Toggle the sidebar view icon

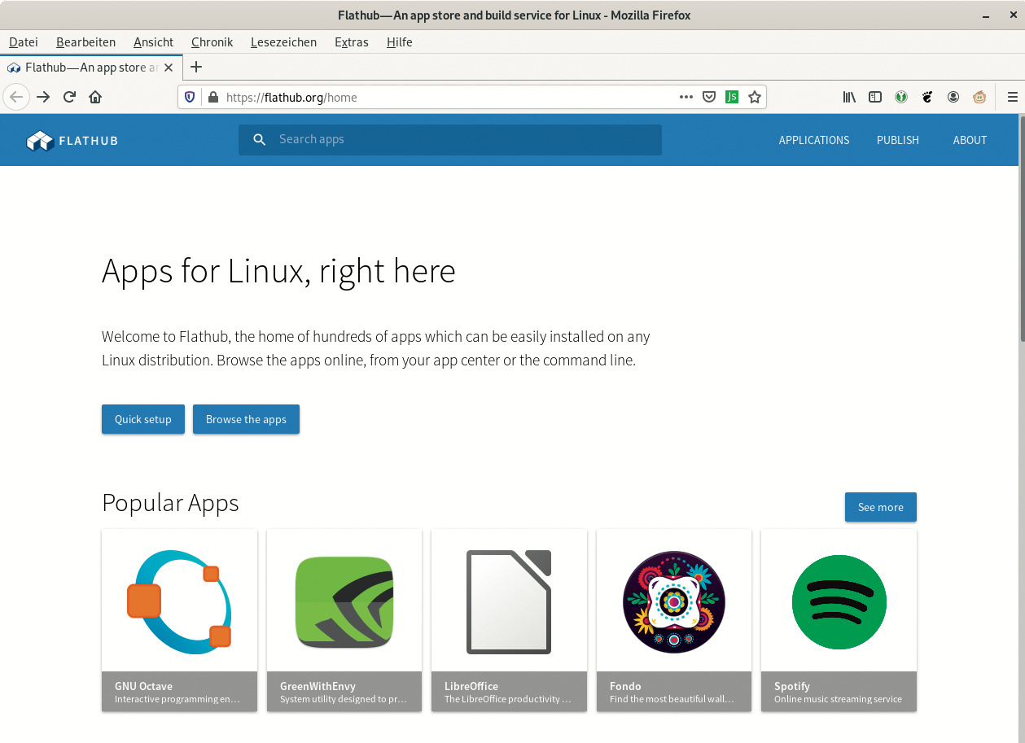[x=875, y=97]
